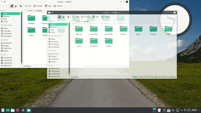This screenshot has height=113, width=201.
Task: Click 'home' breadcrumb in back window
Action: 30,10
